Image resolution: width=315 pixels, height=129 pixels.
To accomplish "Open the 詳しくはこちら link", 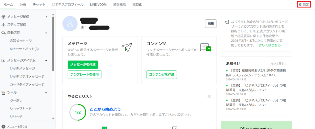I will pyautogui.click(x=269, y=45).
